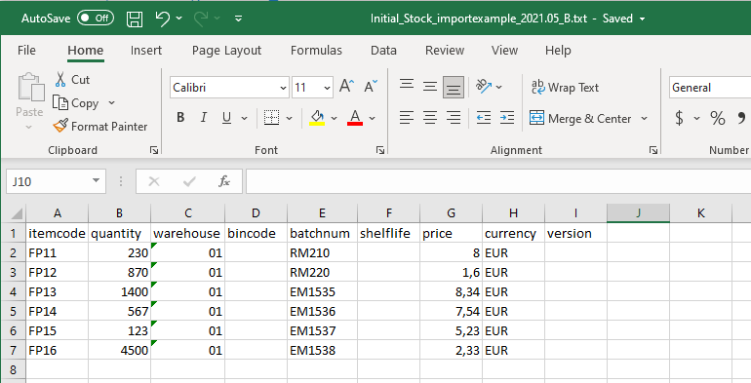The height and width of the screenshot is (383, 751).
Task: Expand the Paste options arrow
Action: tap(28, 128)
